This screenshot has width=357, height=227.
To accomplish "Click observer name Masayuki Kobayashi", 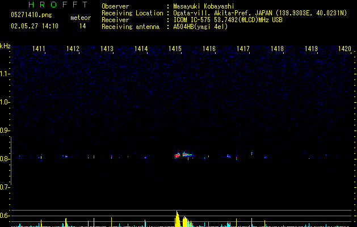I will 204,6.
